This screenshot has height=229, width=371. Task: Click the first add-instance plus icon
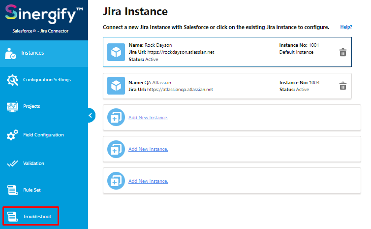click(116, 117)
